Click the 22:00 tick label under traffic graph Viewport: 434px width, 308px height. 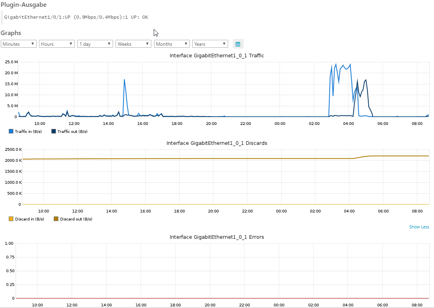(246, 124)
